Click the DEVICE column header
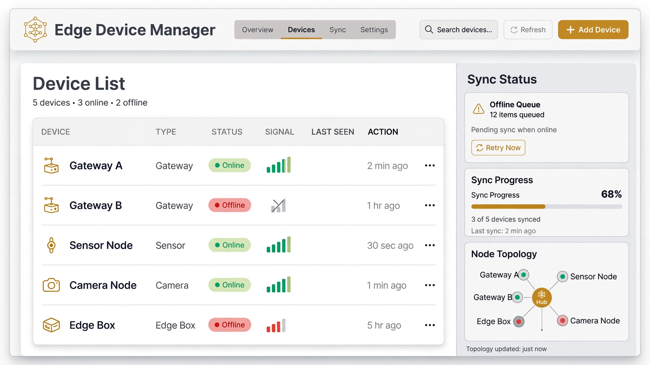650x365 pixels. click(x=56, y=132)
